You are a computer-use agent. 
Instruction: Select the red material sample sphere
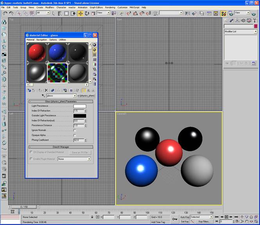click(37, 53)
